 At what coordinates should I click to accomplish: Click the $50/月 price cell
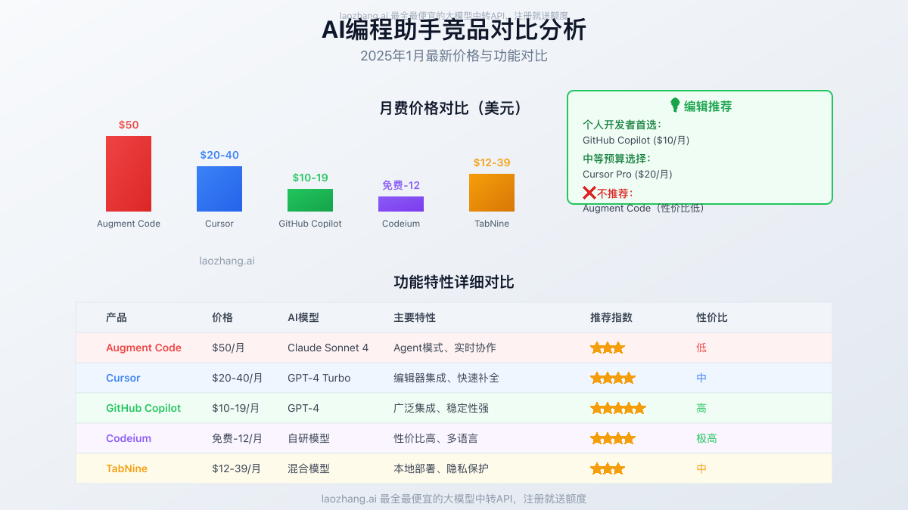[229, 348]
